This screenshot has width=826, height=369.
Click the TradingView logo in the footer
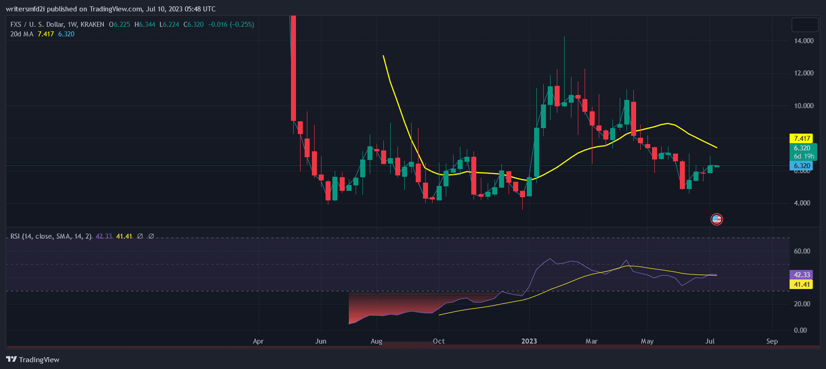[x=12, y=359]
